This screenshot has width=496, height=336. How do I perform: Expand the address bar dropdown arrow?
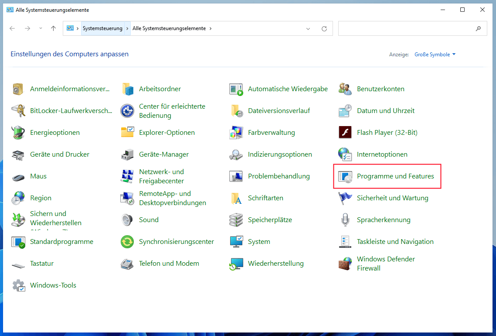click(308, 28)
